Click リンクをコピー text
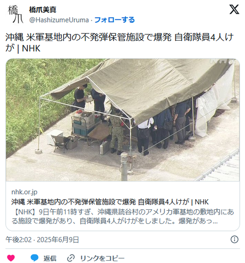 click(102, 258)
